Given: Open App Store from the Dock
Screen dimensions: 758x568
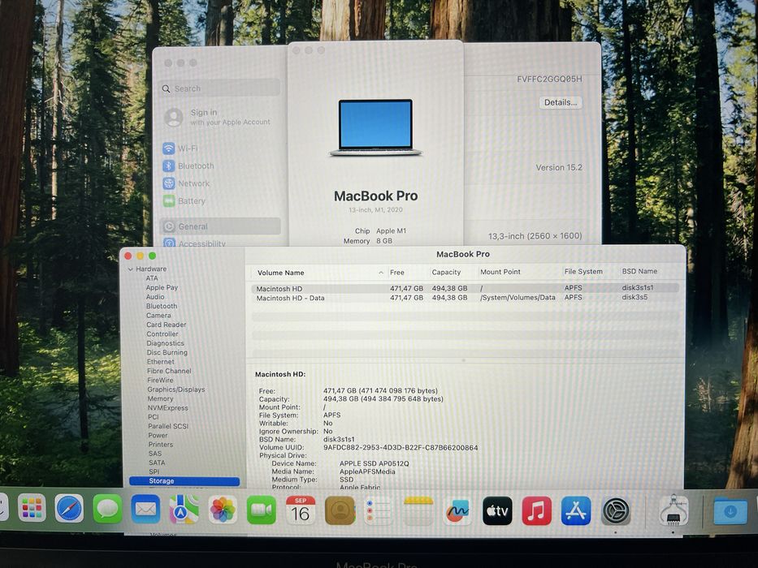Looking at the screenshot, I should (x=576, y=510).
